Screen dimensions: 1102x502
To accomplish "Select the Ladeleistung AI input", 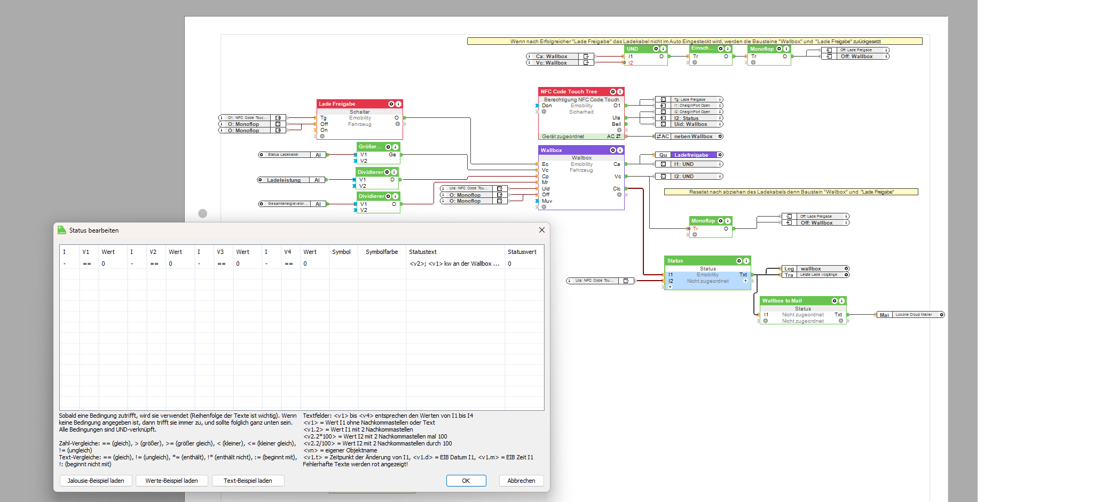I will (292, 180).
